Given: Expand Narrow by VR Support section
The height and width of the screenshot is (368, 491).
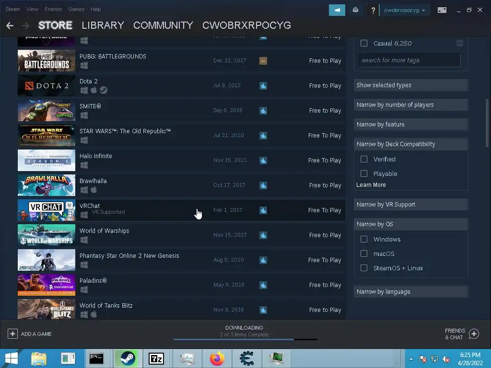Looking at the screenshot, I should [411, 205].
